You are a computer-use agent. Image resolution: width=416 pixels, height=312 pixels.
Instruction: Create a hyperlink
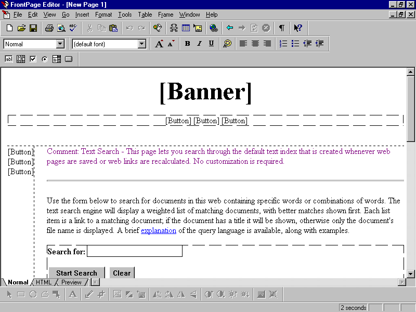[x=214, y=28]
